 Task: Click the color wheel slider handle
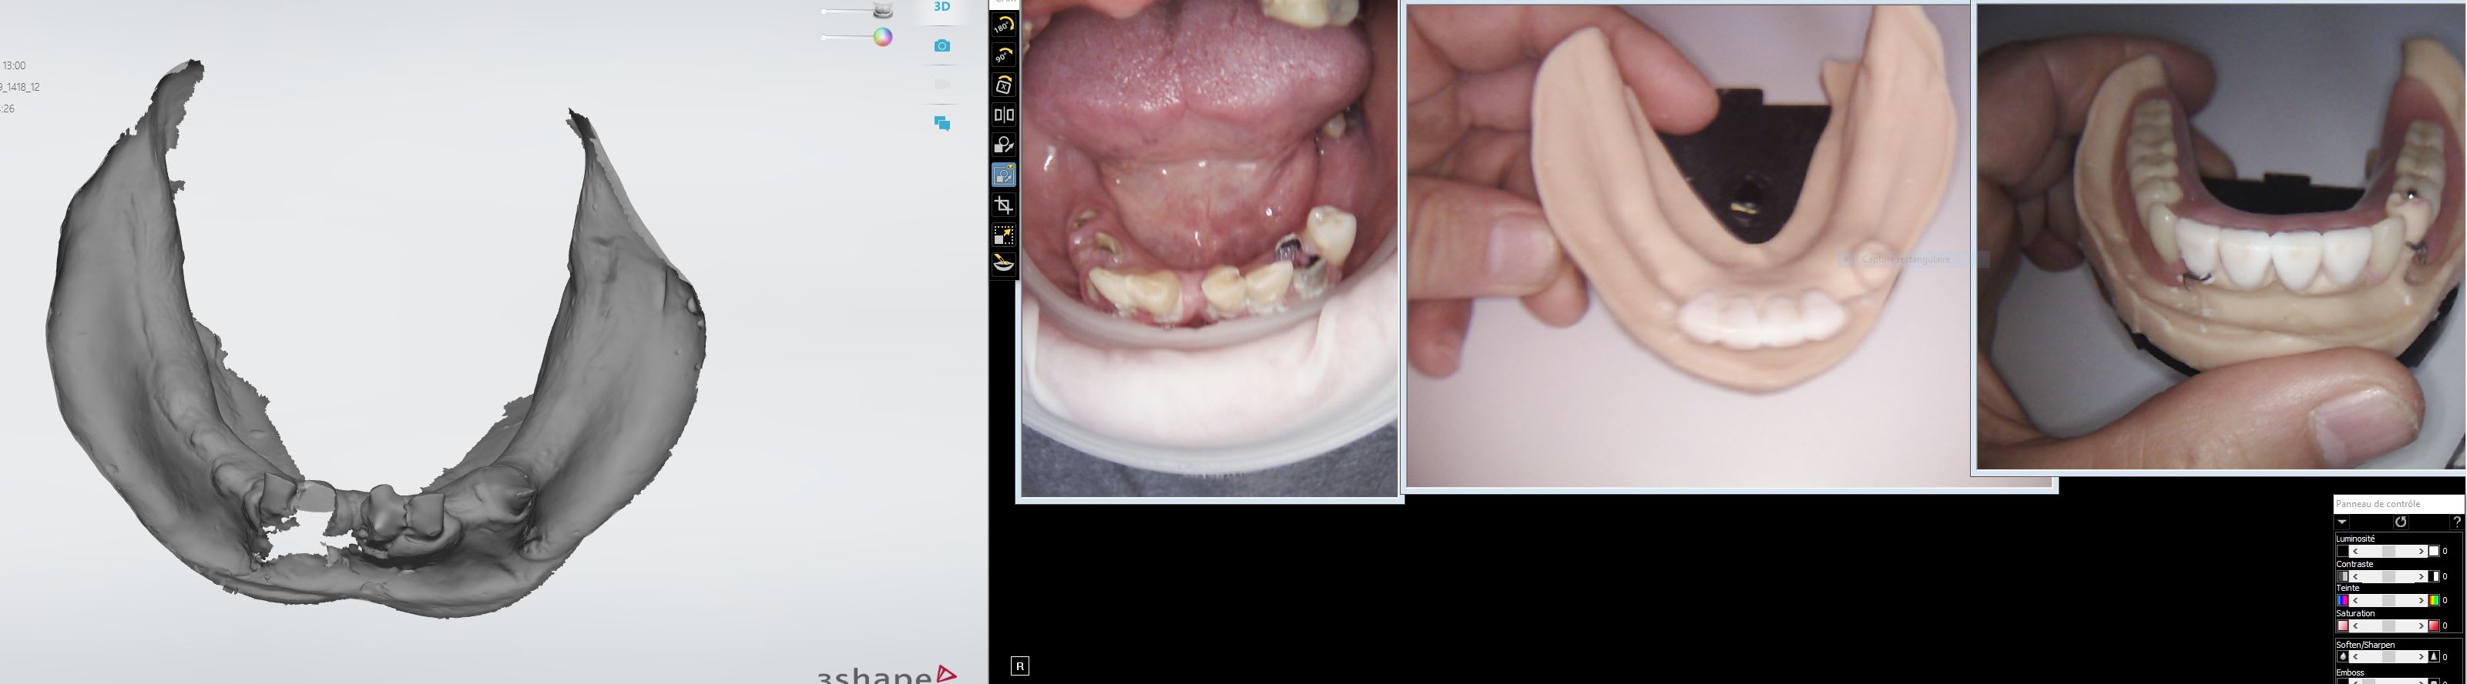point(882,37)
